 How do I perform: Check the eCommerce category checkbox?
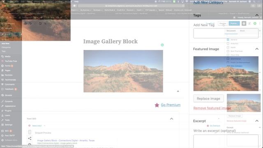tap(228, 59)
